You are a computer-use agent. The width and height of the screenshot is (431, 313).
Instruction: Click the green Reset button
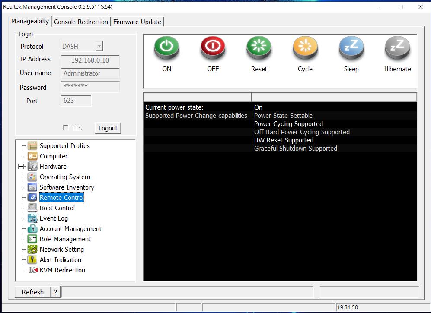259,47
